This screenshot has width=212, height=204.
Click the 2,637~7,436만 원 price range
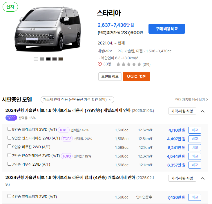(116, 25)
